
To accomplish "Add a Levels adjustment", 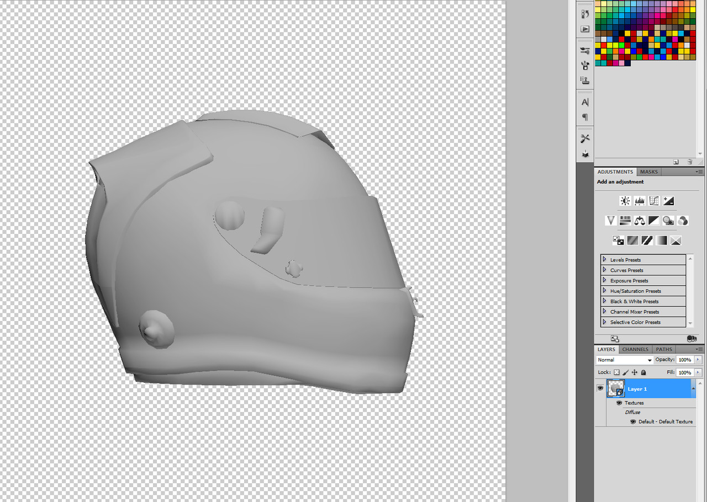I will click(640, 201).
